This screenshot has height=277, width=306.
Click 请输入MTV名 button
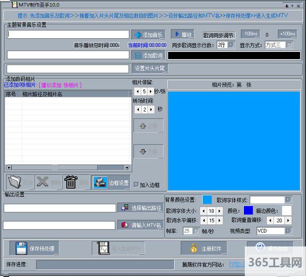tap(140, 225)
